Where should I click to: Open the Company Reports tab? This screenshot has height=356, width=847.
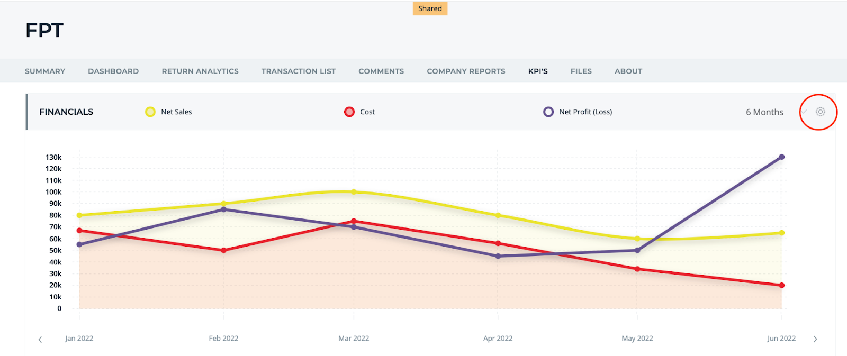click(466, 71)
